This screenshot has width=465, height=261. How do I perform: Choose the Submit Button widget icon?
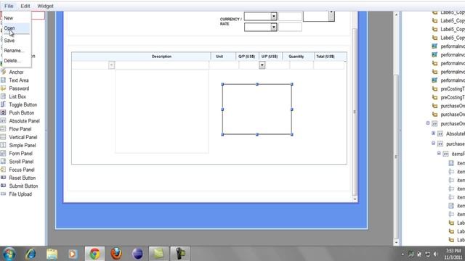tap(3, 186)
